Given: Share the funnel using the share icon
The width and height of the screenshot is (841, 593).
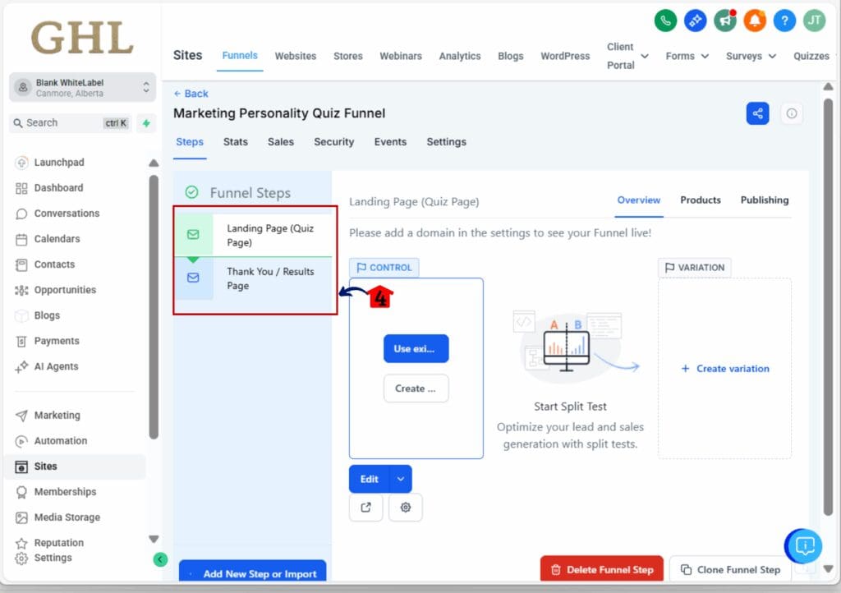Looking at the screenshot, I should [757, 113].
